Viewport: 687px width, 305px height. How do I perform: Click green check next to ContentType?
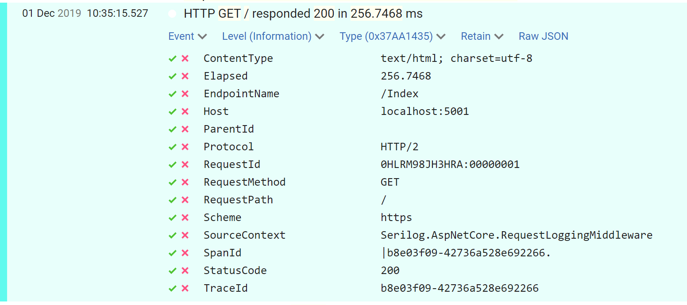pyautogui.click(x=172, y=58)
